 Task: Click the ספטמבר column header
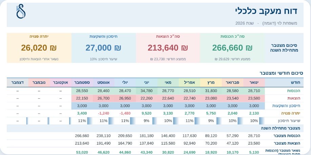coord(82,83)
